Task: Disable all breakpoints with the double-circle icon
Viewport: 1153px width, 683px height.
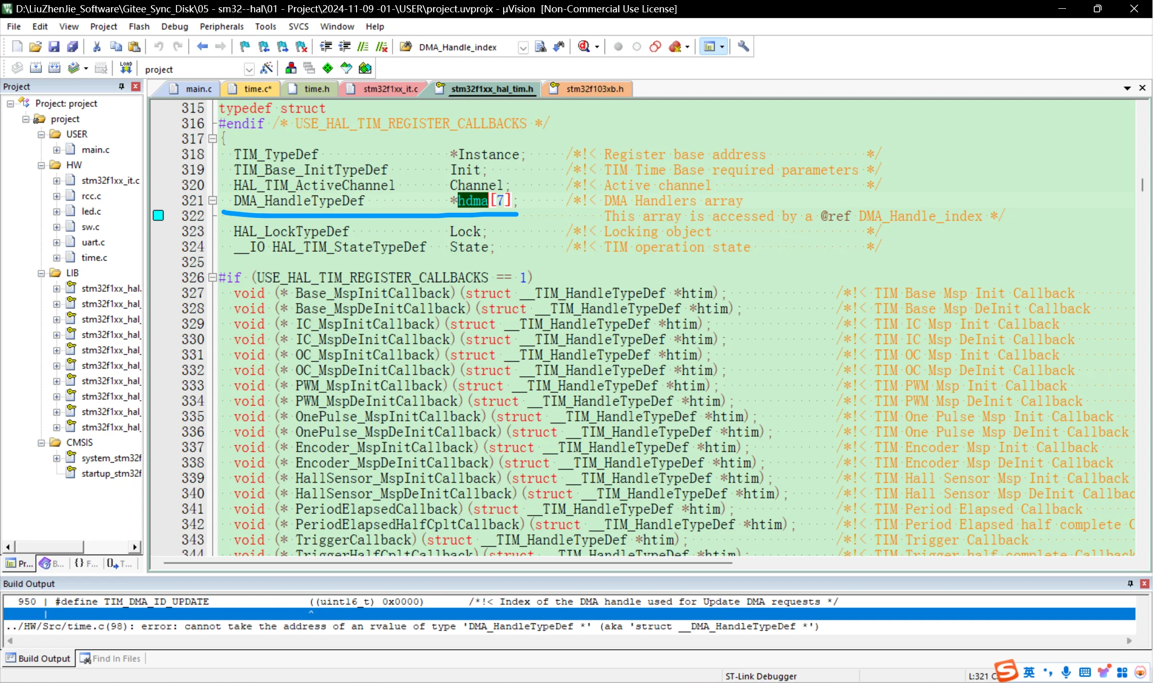Action: click(x=655, y=47)
